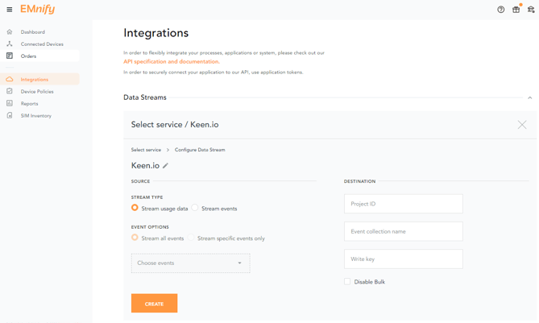The height and width of the screenshot is (323, 539).
Task: Choose Stream specific events only option
Action: pyautogui.click(x=191, y=238)
